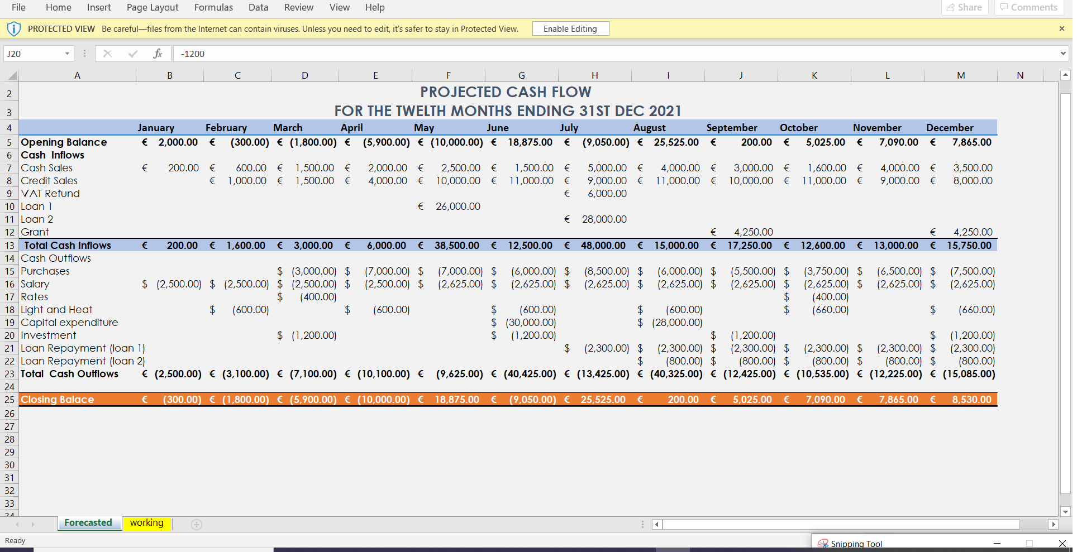The width and height of the screenshot is (1077, 552).
Task: Open the Page Layout ribbon tab
Action: coord(153,7)
